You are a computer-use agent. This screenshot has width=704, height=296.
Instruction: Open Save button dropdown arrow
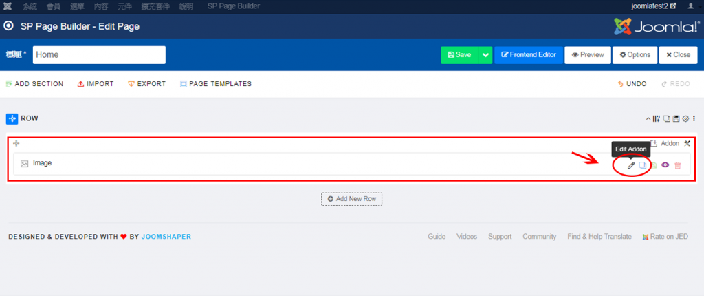(x=485, y=55)
